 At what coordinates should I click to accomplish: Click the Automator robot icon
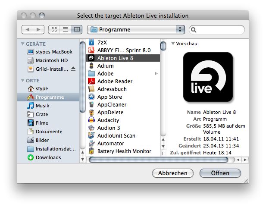point(91,143)
